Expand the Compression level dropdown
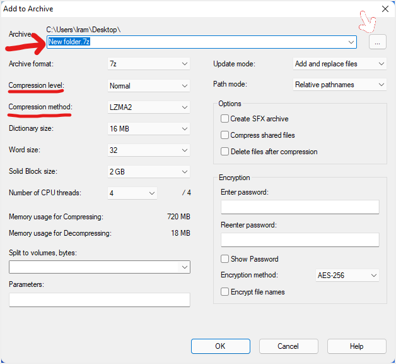This screenshot has height=364, width=396. click(149, 85)
